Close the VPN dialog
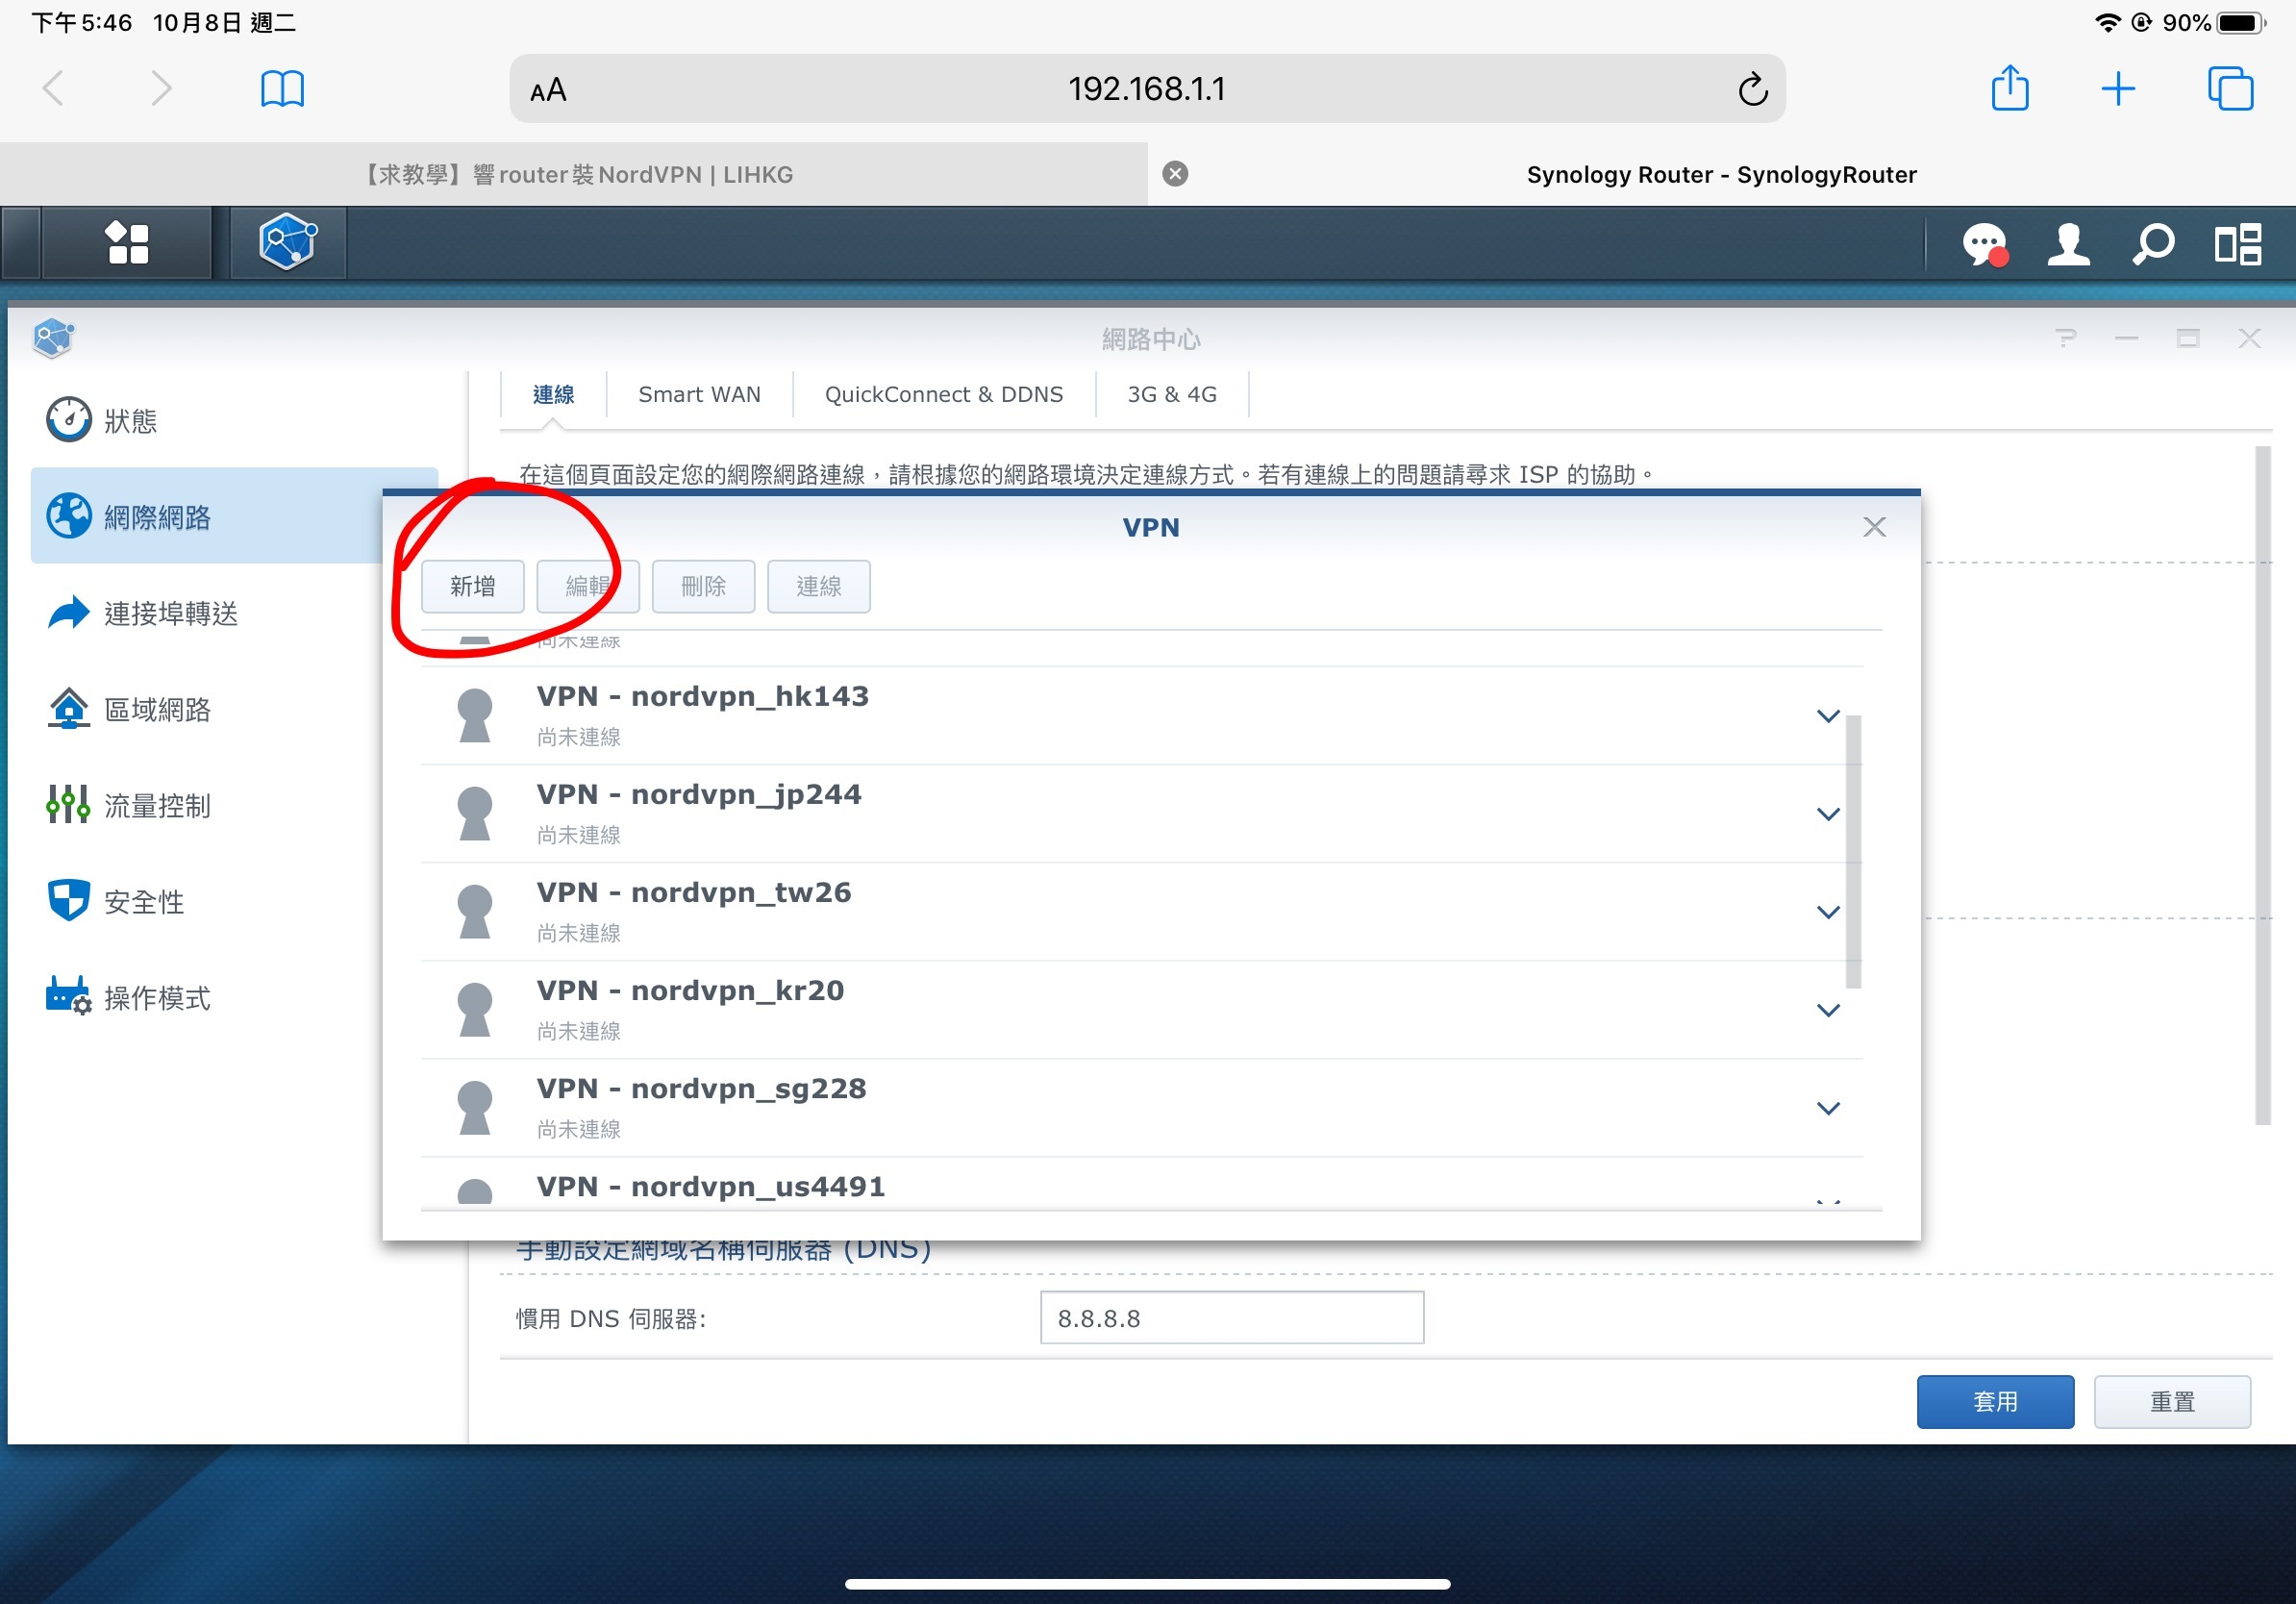Viewport: 2296px width, 1604px height. (x=1875, y=527)
